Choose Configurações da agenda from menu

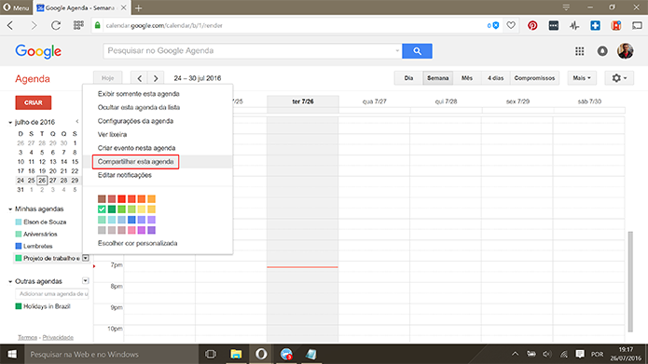[135, 121]
